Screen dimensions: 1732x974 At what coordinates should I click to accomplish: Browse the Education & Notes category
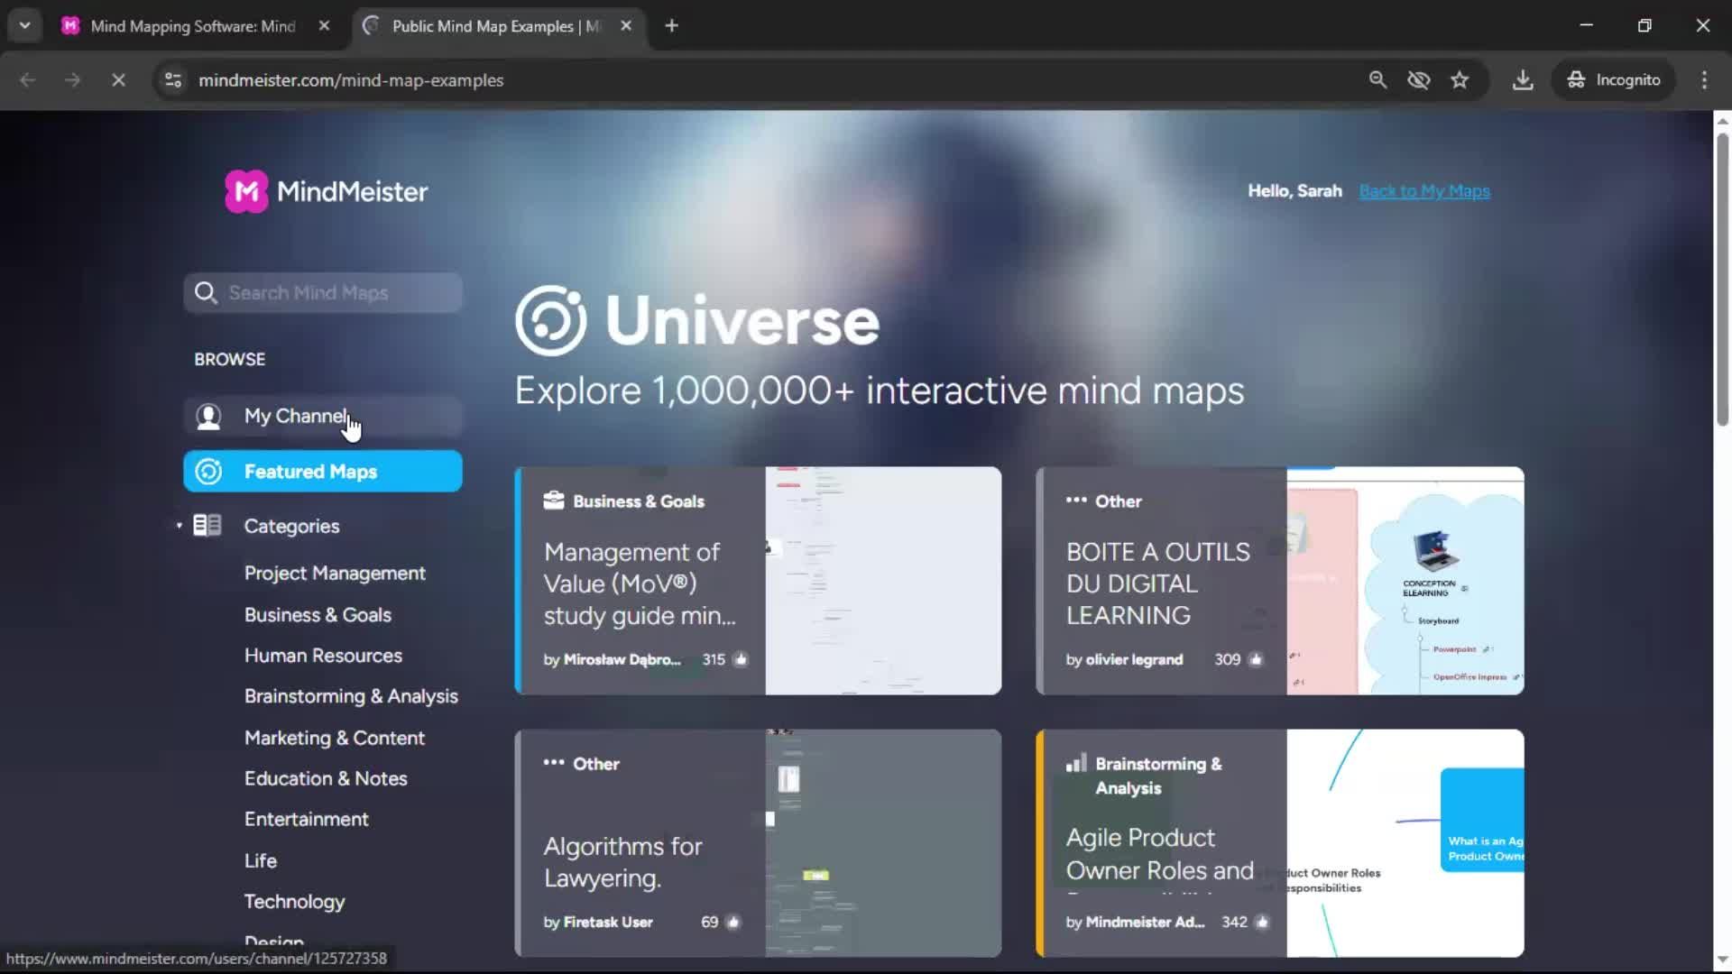pos(326,778)
